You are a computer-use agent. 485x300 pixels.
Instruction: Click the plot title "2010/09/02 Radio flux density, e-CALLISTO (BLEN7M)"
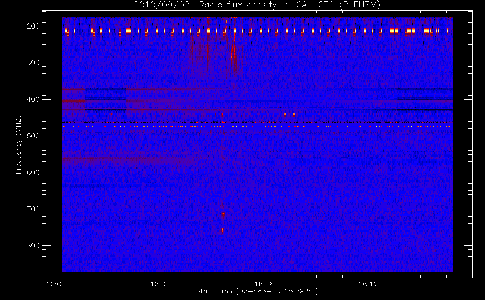(257, 5)
